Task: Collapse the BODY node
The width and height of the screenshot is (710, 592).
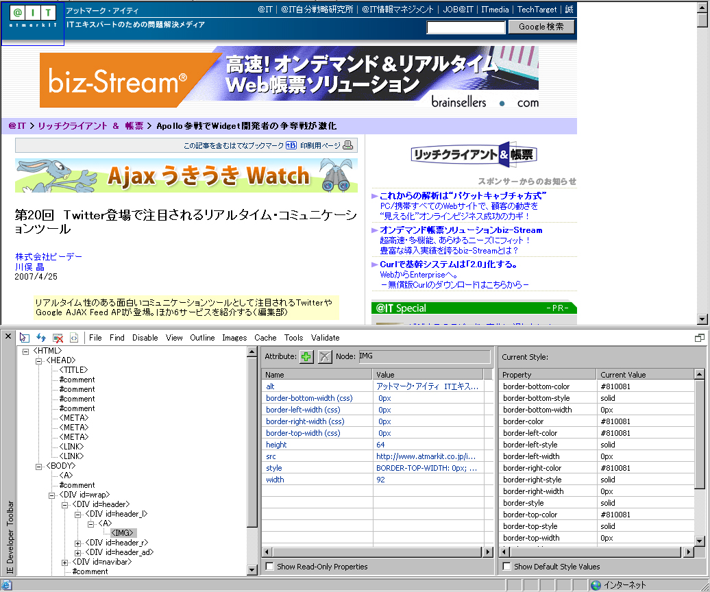Action: pyautogui.click(x=39, y=466)
